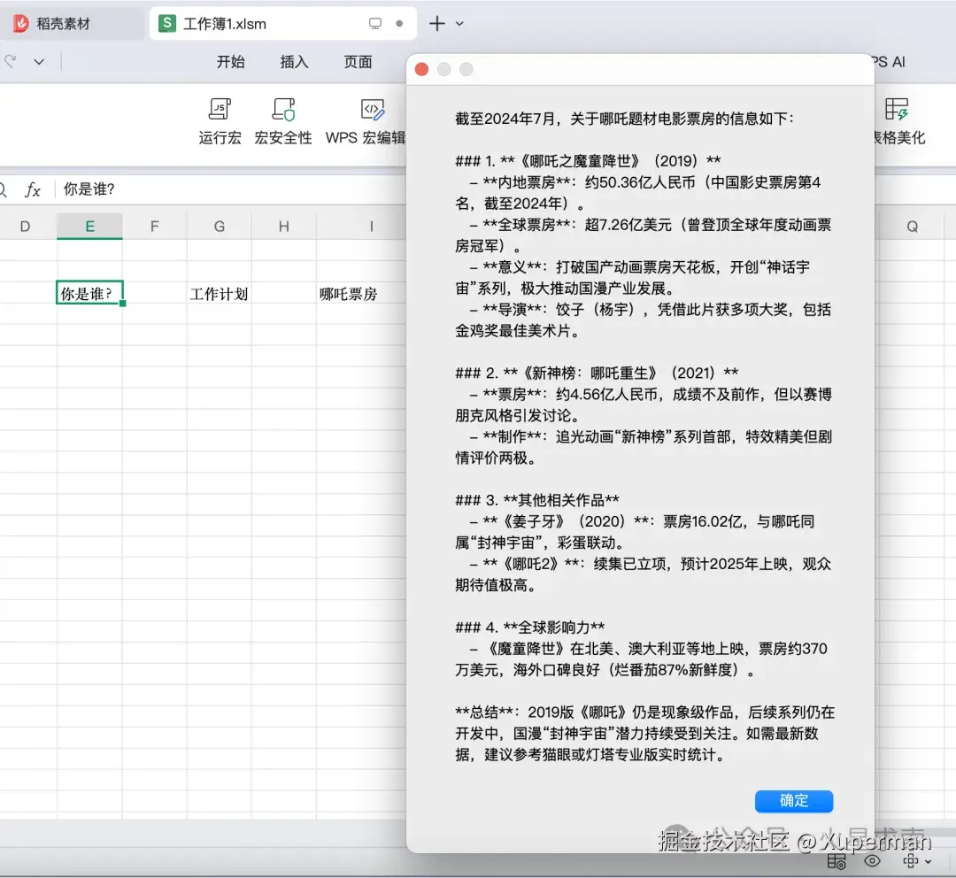Open the 页面 ribbon tab
The image size is (956, 878).
[x=358, y=62]
